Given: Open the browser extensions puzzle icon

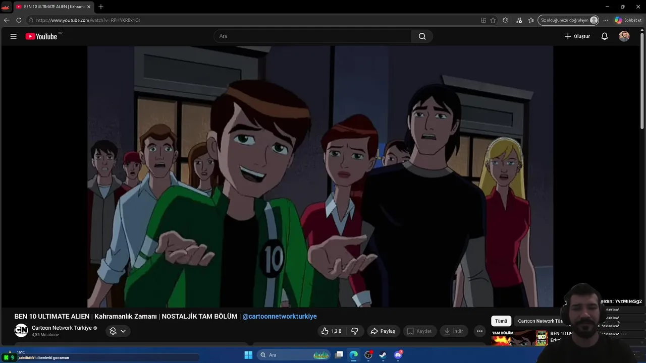Looking at the screenshot, I should 505,20.
